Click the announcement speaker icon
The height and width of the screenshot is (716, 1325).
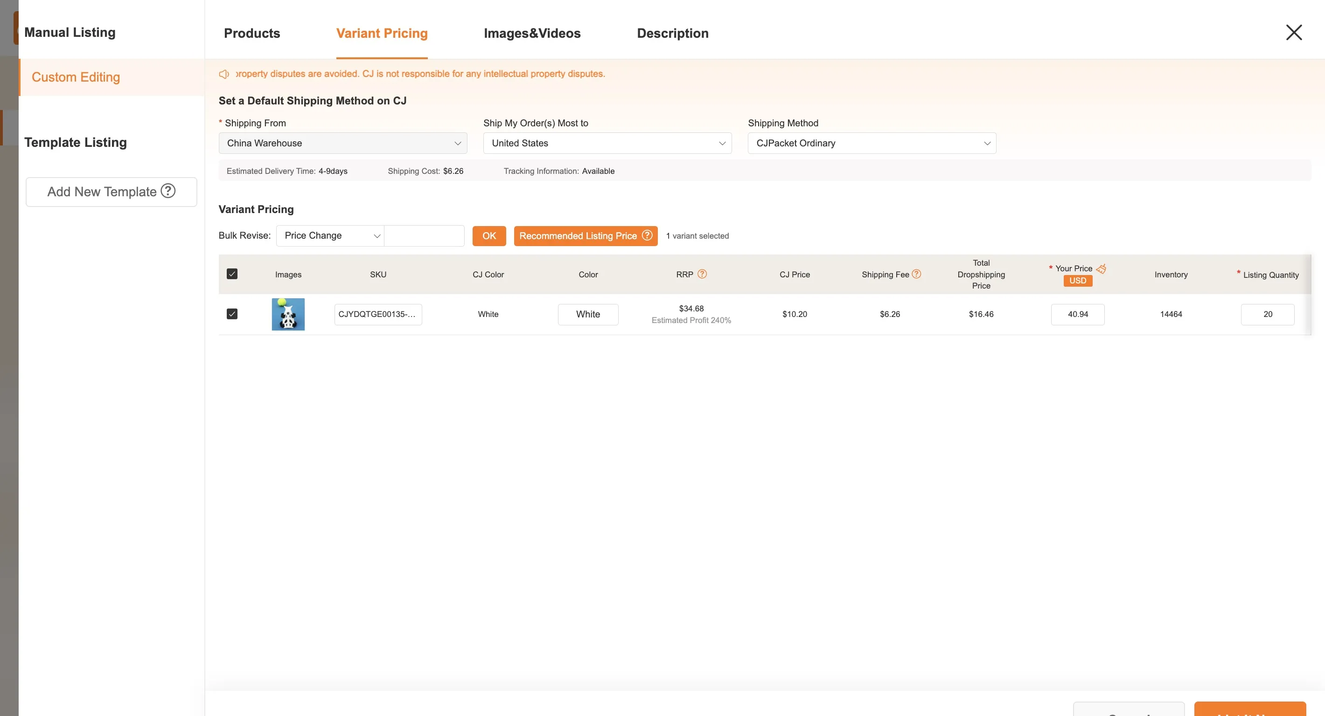coord(224,74)
